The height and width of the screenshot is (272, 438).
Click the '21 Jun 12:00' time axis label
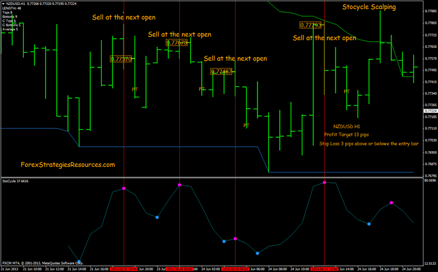pos(55,269)
